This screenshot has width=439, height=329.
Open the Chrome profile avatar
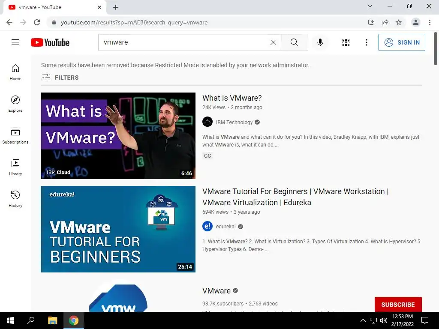[416, 22]
